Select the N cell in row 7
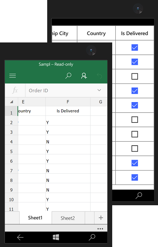This screenshot has height=247, width=158. pos(68,169)
